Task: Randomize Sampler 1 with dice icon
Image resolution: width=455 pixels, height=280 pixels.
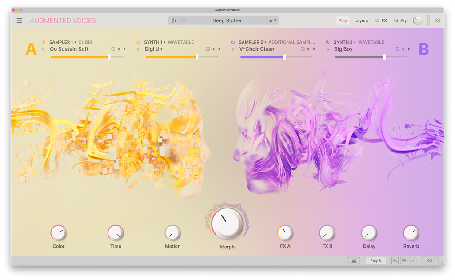Action: pyautogui.click(x=113, y=49)
